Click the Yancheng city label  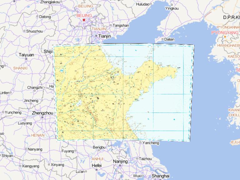point(151,143)
